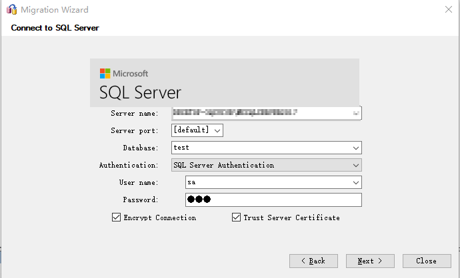Click into the Password field
The width and height of the screenshot is (460, 278).
(273, 200)
